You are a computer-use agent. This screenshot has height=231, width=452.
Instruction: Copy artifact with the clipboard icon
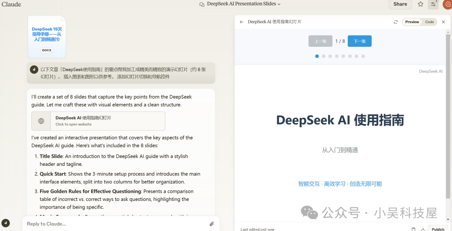[x=413, y=229]
